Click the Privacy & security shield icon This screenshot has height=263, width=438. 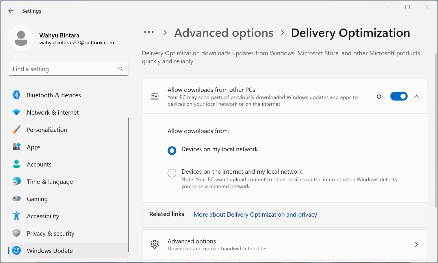pos(16,233)
